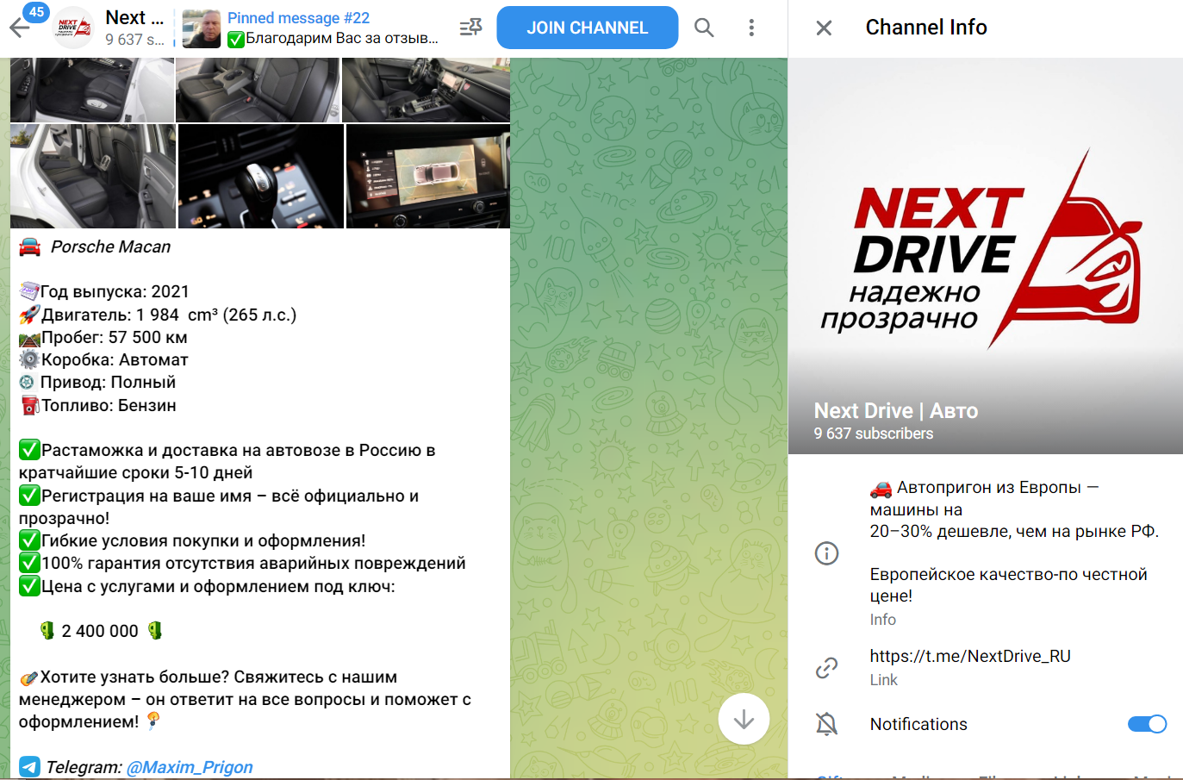Open the @Maxim_Prigon Telegram link
This screenshot has width=1183, height=780.
coord(190,767)
